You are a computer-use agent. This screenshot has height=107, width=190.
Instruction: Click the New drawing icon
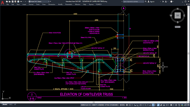pos(7,1)
